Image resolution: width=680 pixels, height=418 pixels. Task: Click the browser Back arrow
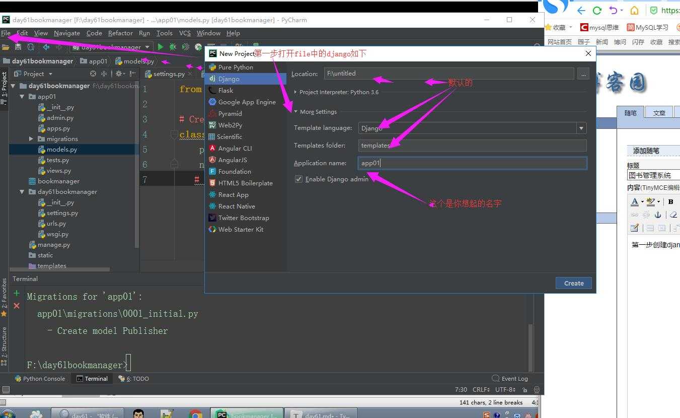coord(581,10)
